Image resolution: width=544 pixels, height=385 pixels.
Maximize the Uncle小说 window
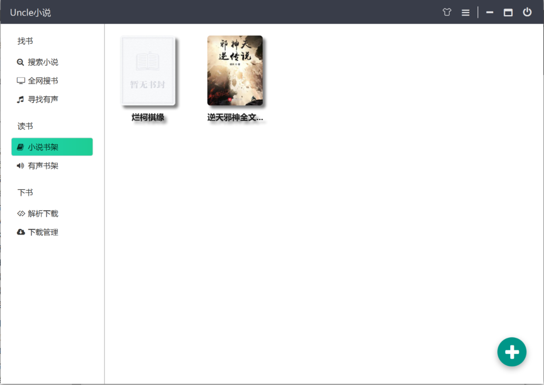(x=508, y=13)
